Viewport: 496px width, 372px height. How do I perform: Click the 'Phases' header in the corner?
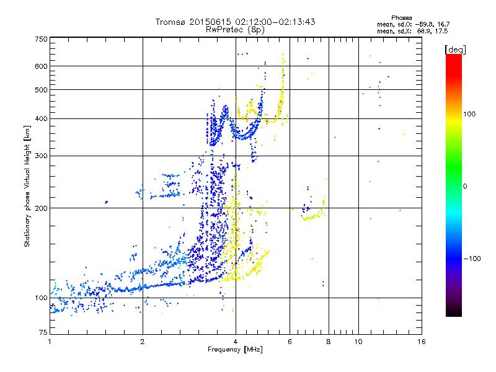(401, 18)
